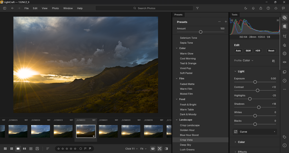Open the Edit sliders tool icon
The width and height of the screenshot is (289, 153).
click(285, 26)
